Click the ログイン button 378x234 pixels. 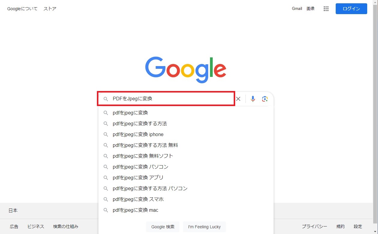pyautogui.click(x=351, y=9)
